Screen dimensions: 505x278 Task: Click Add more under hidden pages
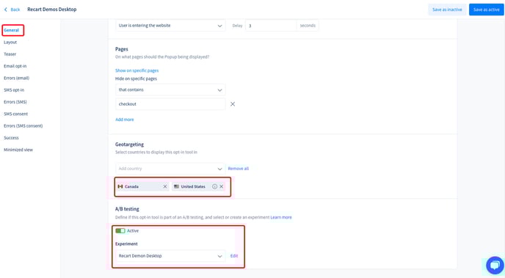tap(124, 120)
